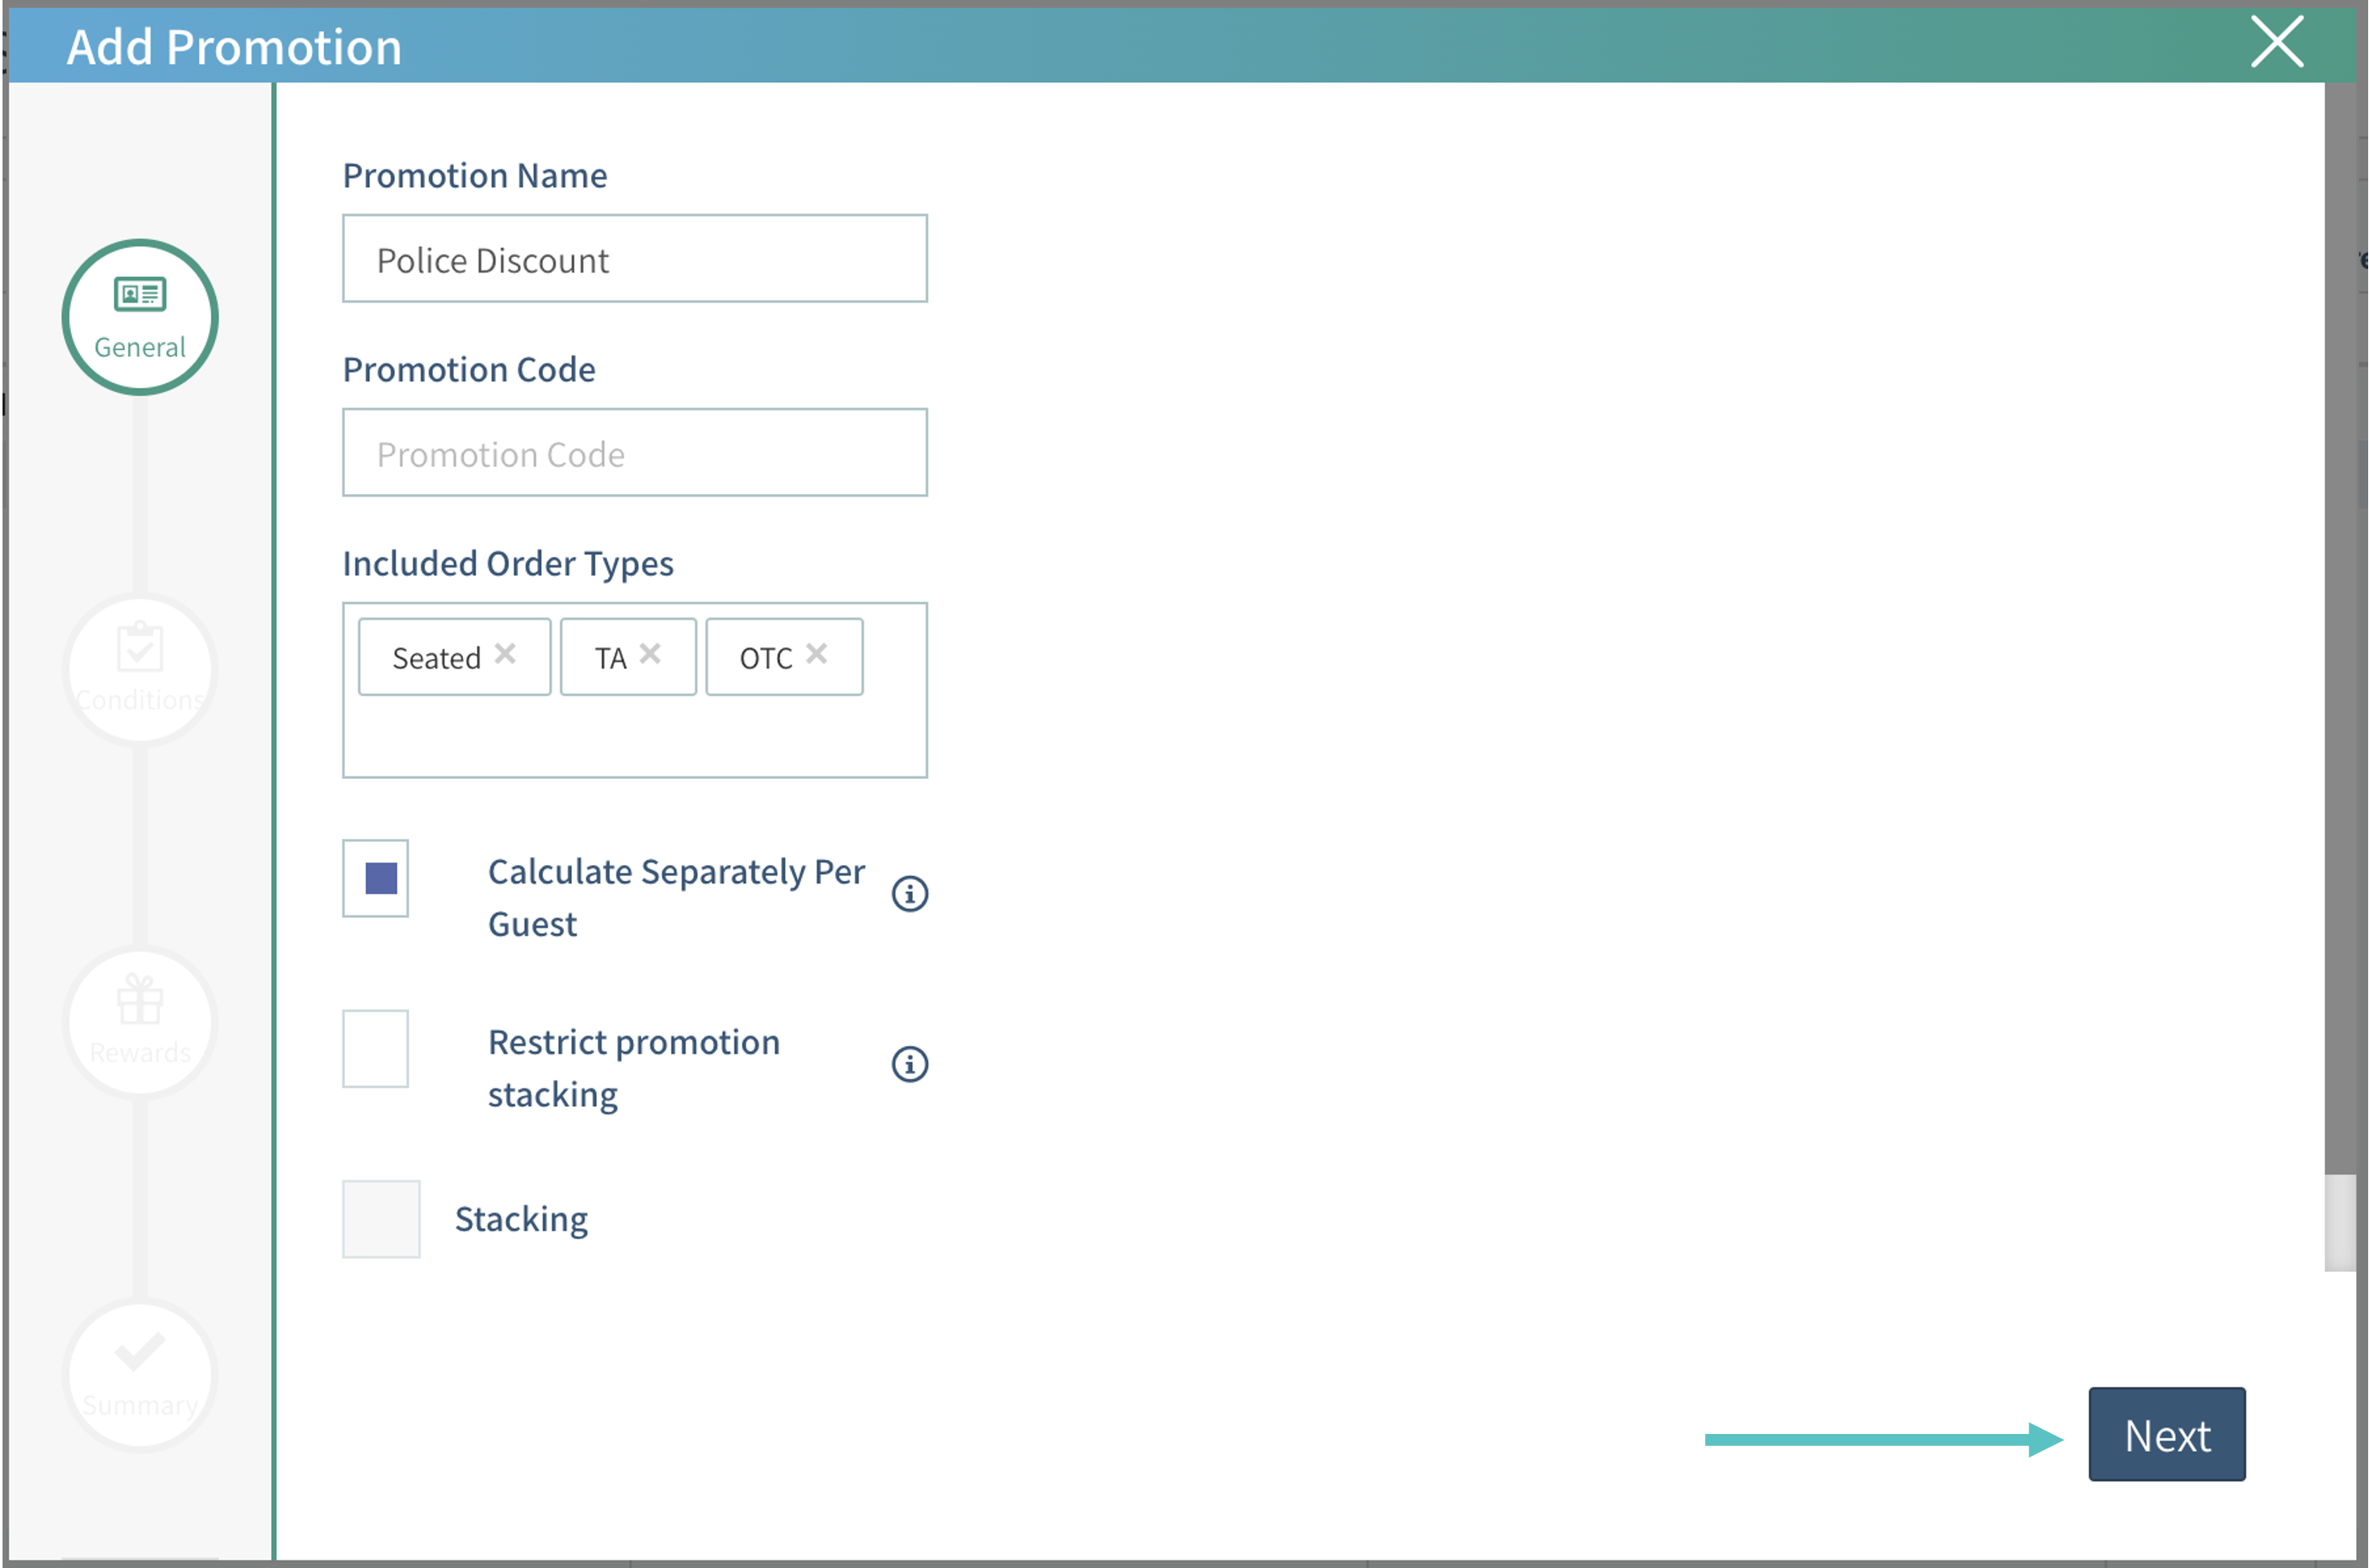Focus the Promotion Code input
The image size is (2369, 1568).
pyautogui.click(x=634, y=453)
